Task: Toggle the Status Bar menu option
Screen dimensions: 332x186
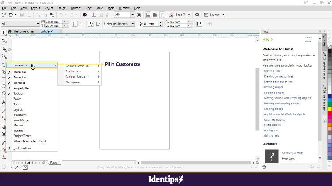Action: (x=19, y=77)
